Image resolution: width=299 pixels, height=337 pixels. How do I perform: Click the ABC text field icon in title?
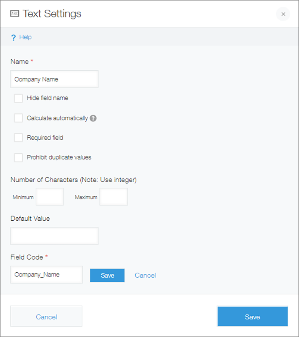(x=15, y=13)
